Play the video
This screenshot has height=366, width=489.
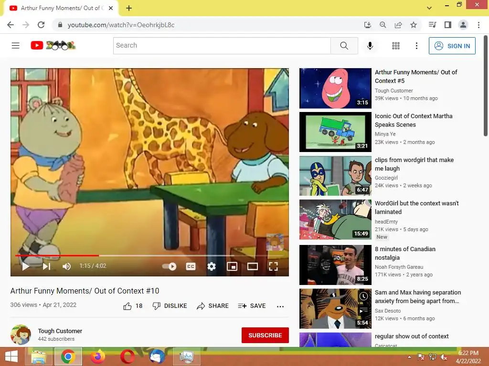pos(26,266)
